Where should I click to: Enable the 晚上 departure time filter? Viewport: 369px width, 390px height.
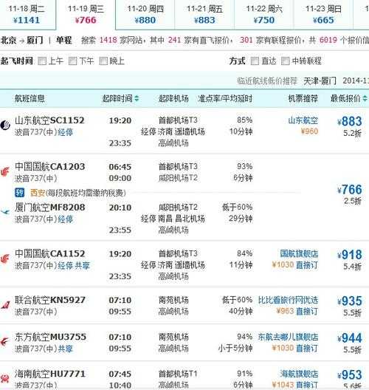(103, 61)
